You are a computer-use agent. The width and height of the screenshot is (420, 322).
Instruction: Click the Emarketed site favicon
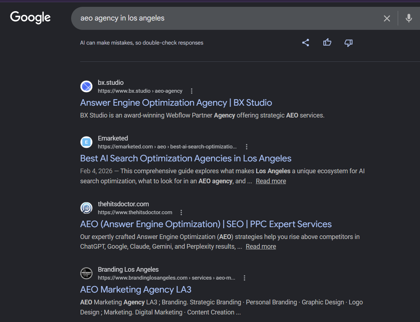86,142
